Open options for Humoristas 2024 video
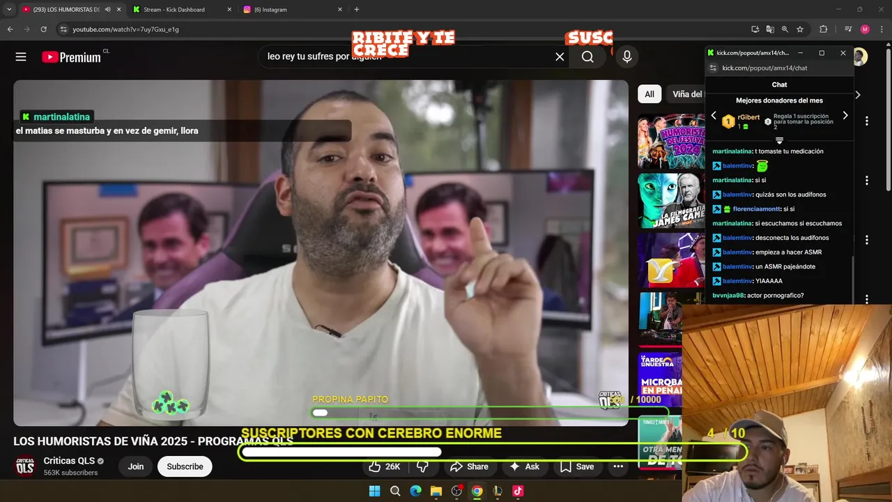 pyautogui.click(x=867, y=121)
